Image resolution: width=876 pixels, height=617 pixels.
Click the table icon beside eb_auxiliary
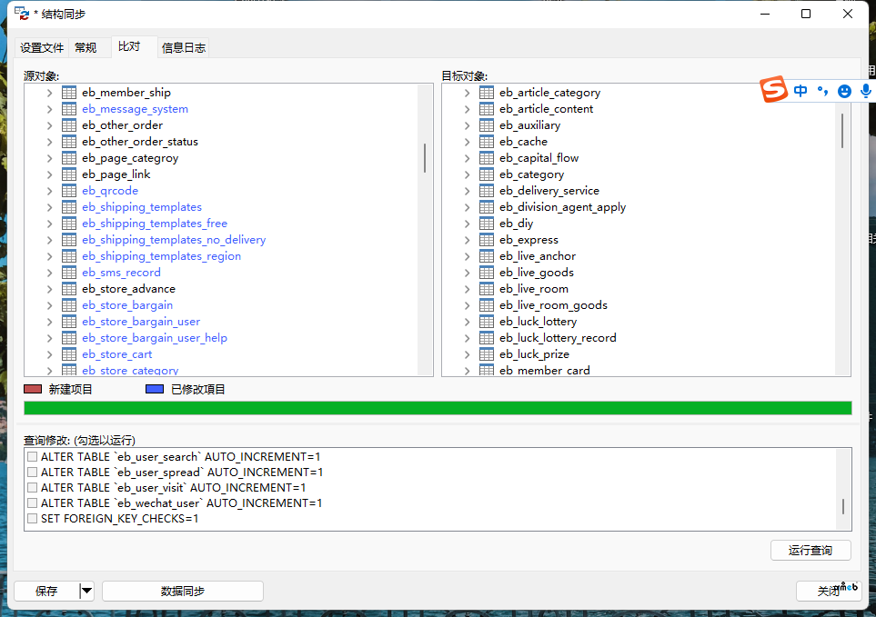[487, 125]
